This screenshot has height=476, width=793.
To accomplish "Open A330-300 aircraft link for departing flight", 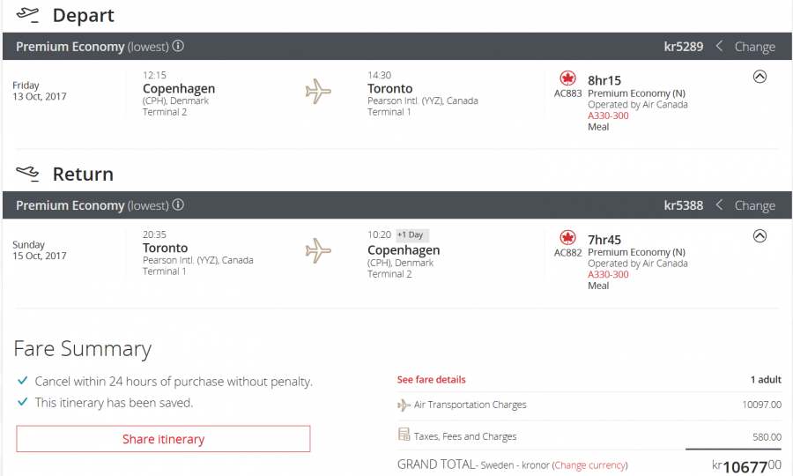I will (x=608, y=115).
